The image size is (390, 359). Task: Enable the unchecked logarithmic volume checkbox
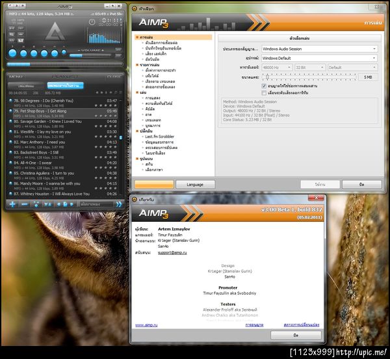click(264, 93)
